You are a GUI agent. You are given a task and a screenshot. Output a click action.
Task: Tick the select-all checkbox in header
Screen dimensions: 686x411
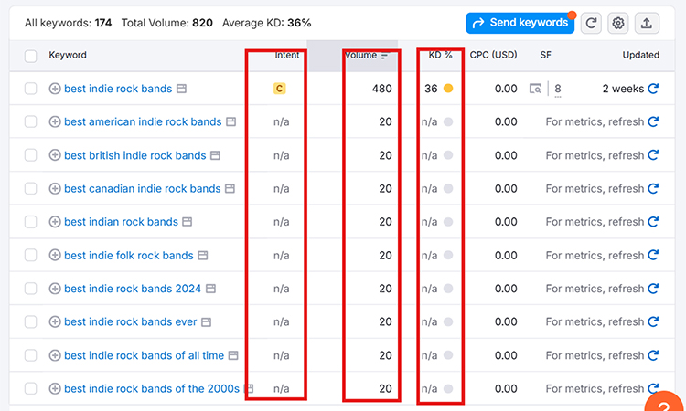30,56
